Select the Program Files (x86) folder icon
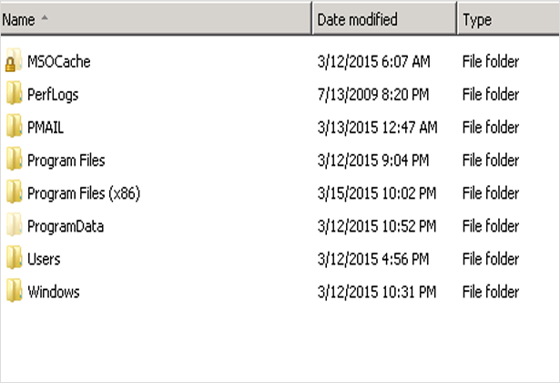560x383 pixels. (14, 192)
